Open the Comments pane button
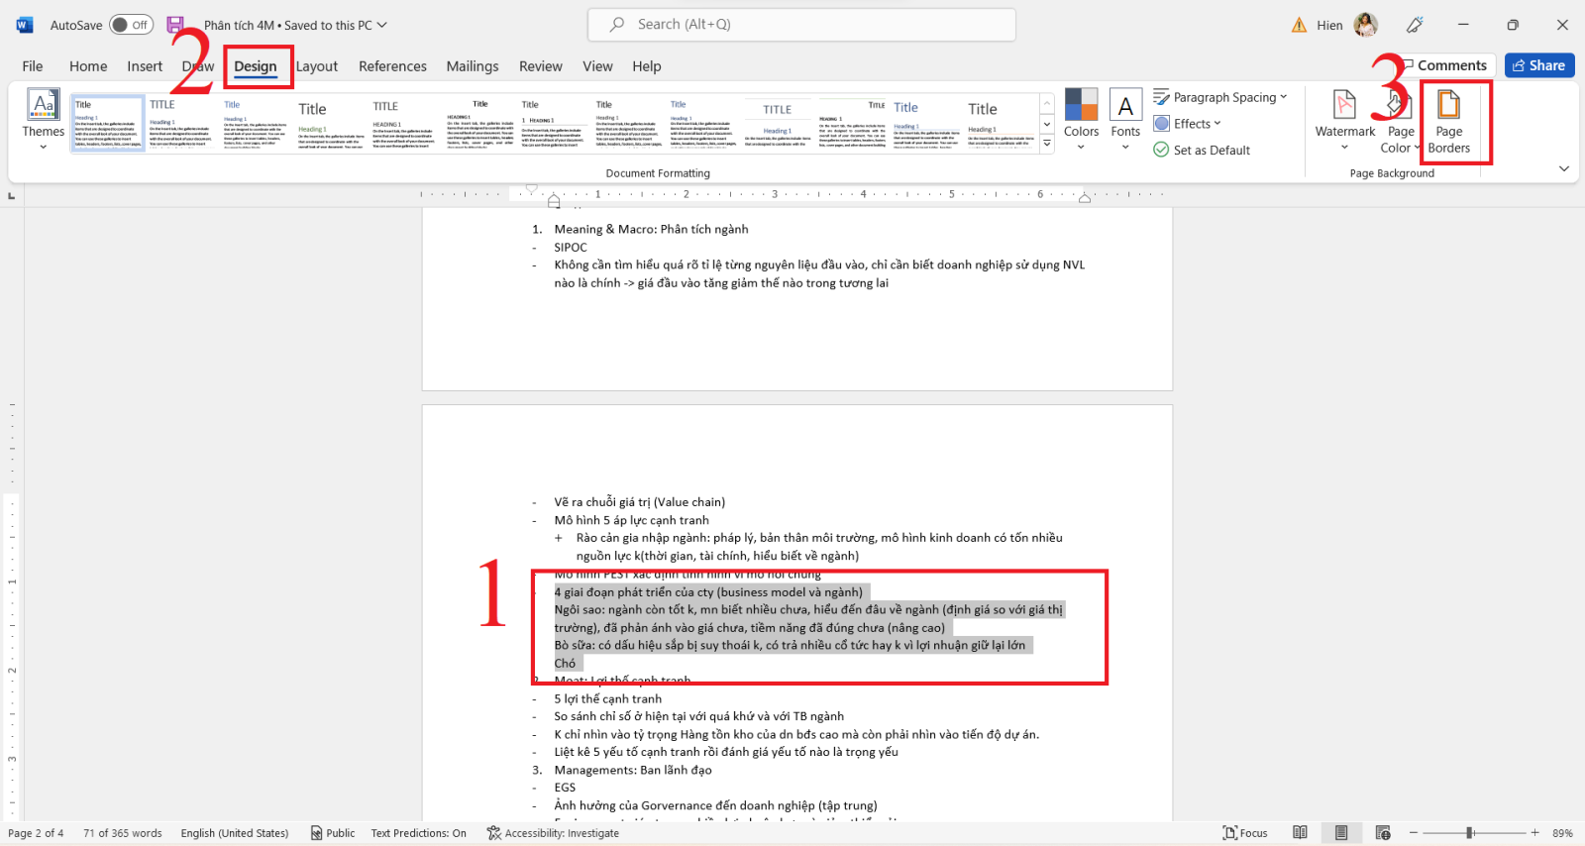Image resolution: width=1585 pixels, height=846 pixels. 1442,65
